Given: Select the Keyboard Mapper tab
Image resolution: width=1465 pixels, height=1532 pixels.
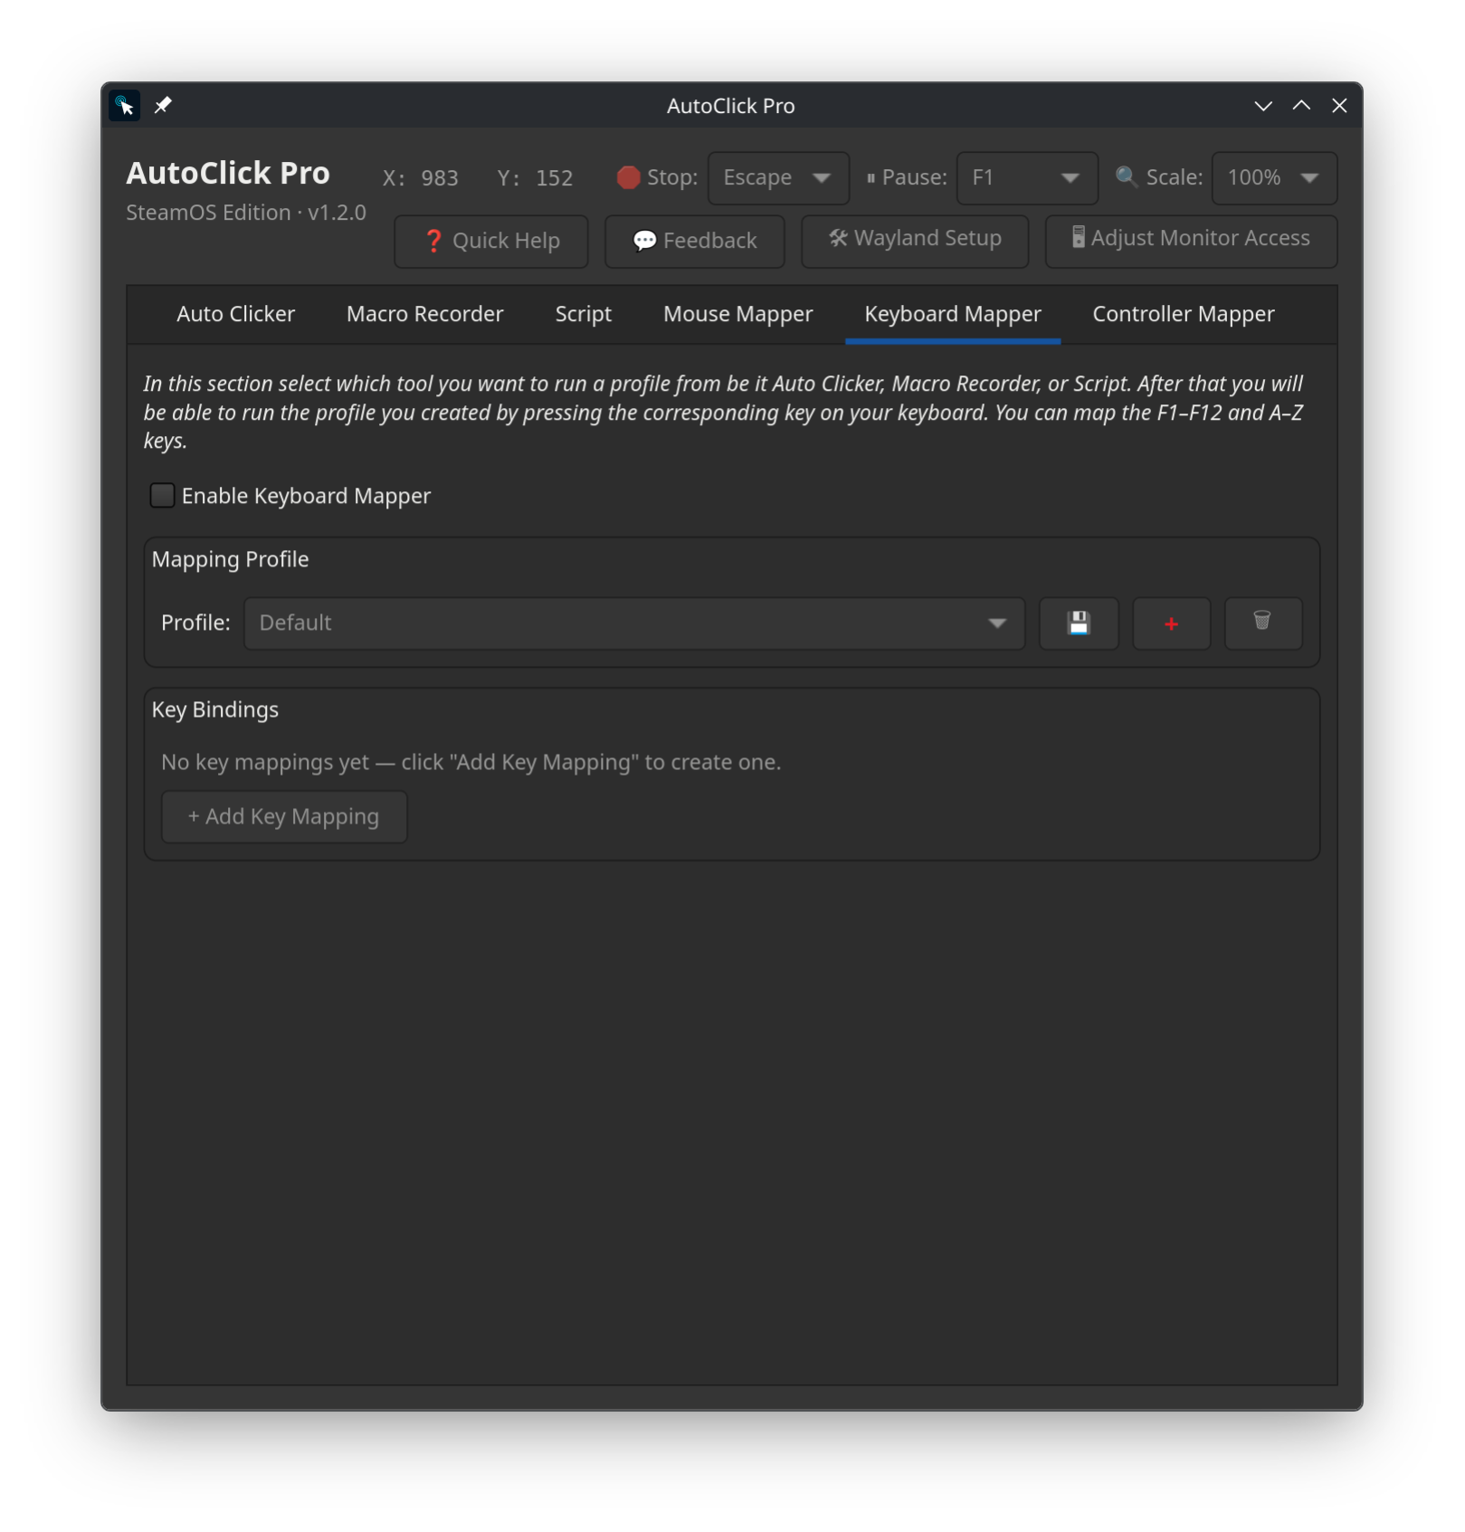Looking at the screenshot, I should [953, 314].
